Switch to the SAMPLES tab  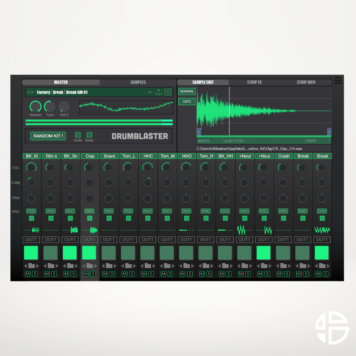click(138, 82)
